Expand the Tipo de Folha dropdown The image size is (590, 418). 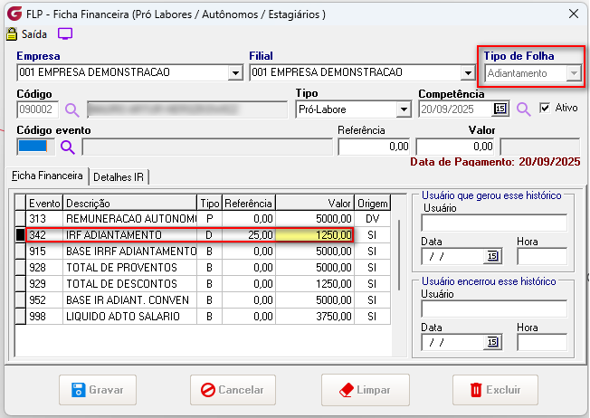point(574,73)
